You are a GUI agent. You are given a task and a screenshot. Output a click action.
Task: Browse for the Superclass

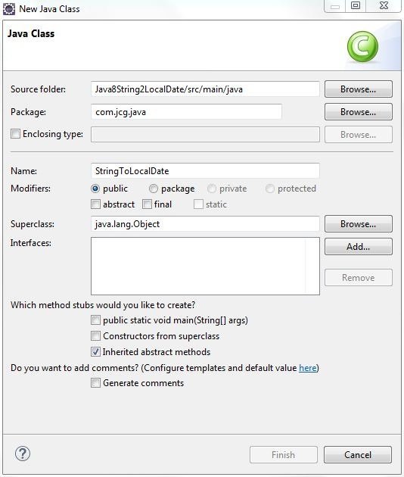(359, 224)
